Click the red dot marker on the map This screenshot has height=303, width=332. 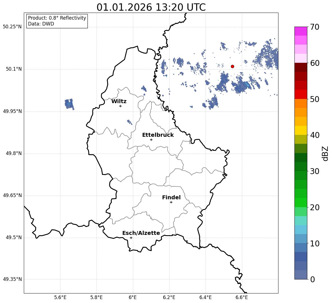click(x=232, y=66)
